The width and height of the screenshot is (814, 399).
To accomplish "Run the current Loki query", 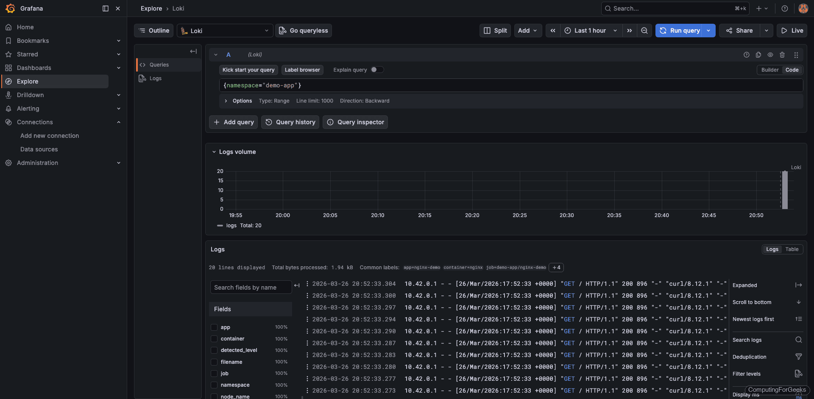I will (680, 30).
